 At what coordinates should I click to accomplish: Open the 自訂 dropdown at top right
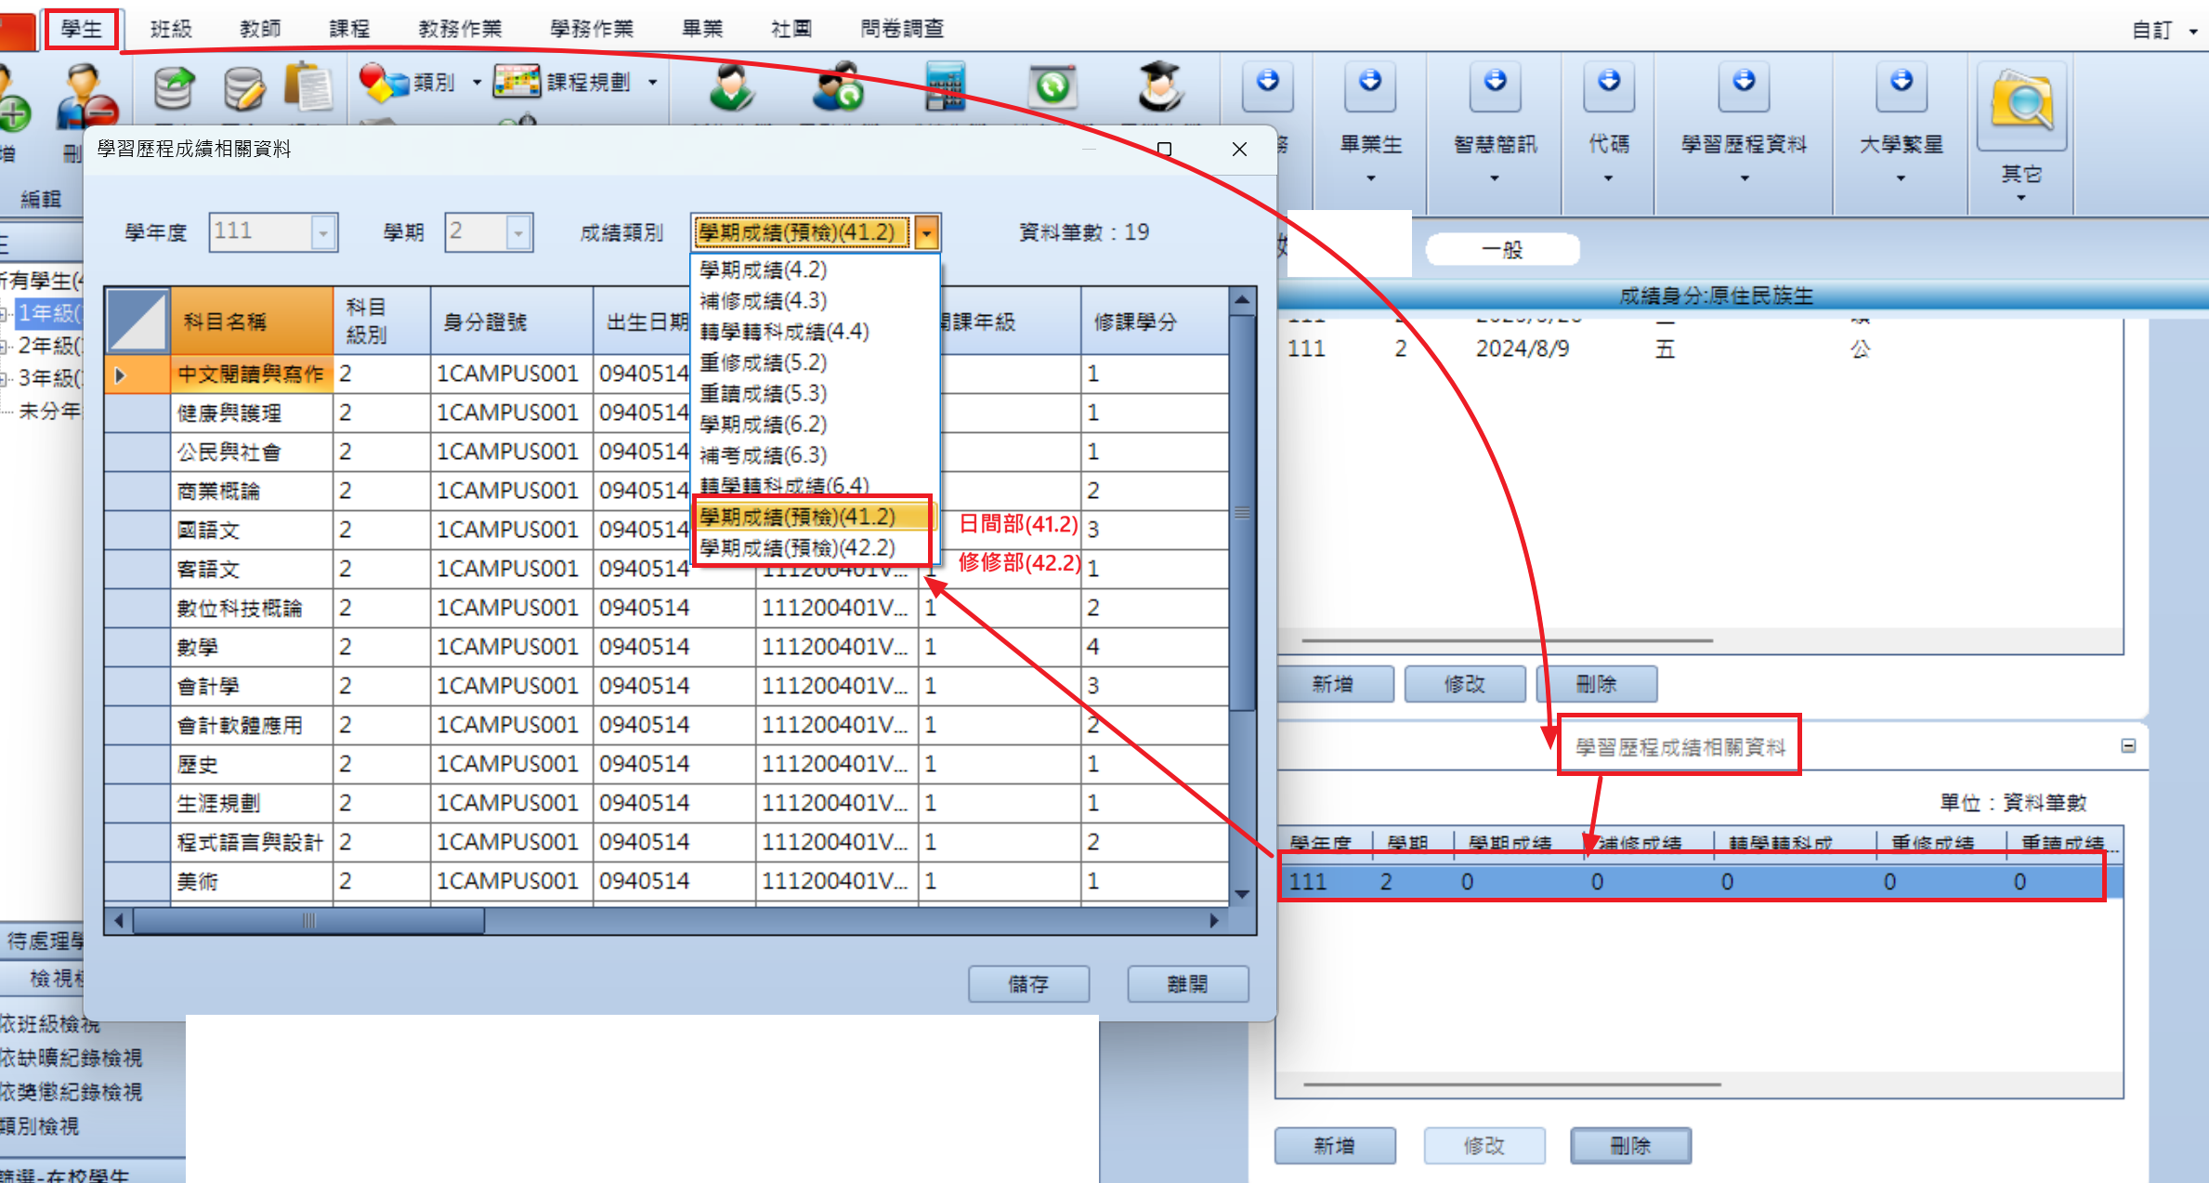coord(2192,31)
